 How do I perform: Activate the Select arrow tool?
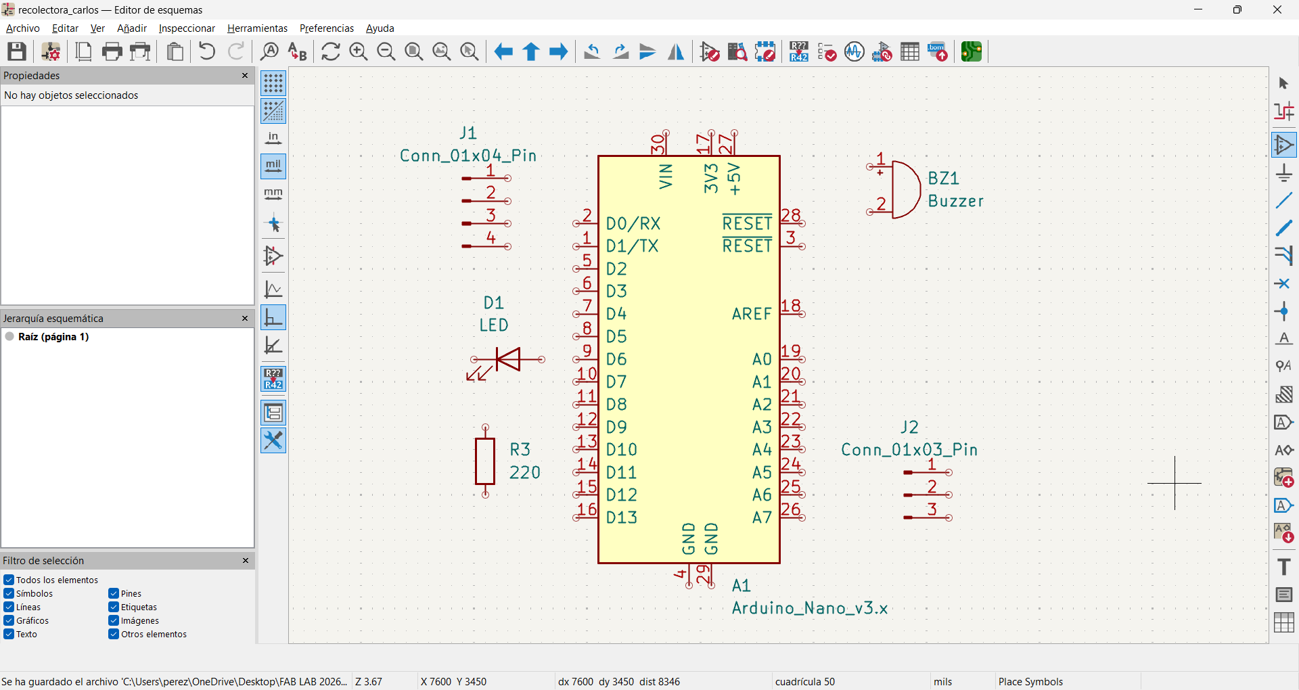pyautogui.click(x=1284, y=83)
